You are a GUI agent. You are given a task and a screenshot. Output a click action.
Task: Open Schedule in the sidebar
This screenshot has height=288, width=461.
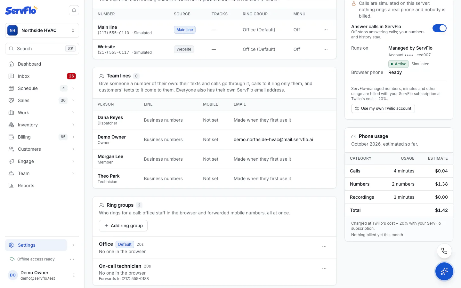click(x=28, y=88)
